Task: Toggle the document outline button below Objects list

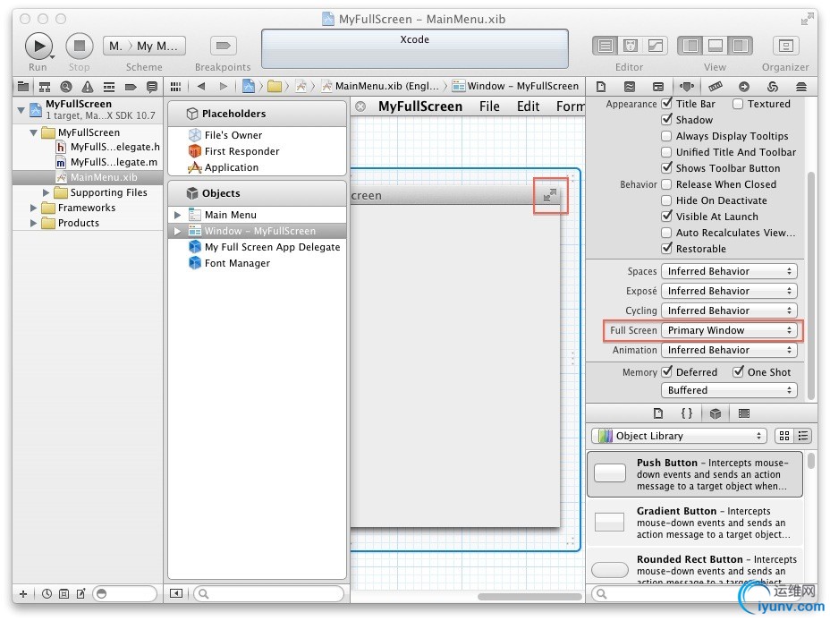Action: (x=175, y=593)
